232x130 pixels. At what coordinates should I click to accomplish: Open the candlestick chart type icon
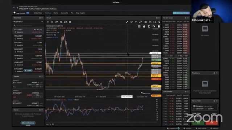click(52, 22)
